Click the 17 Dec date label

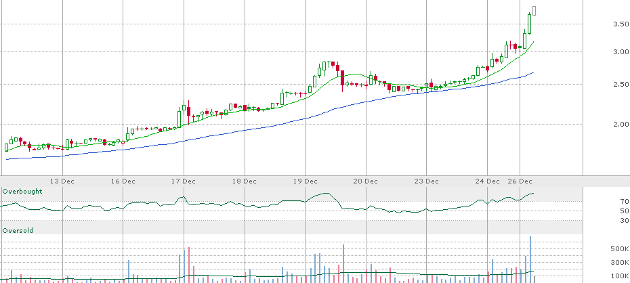tap(183, 181)
